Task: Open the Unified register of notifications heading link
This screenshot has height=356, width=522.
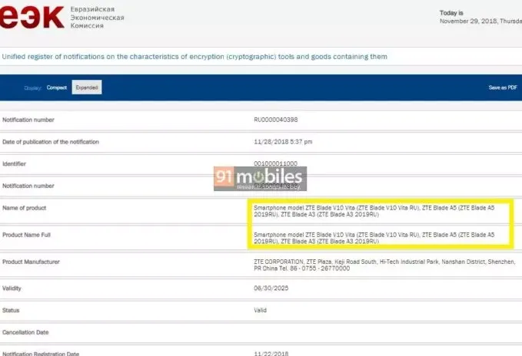Action: [195, 57]
